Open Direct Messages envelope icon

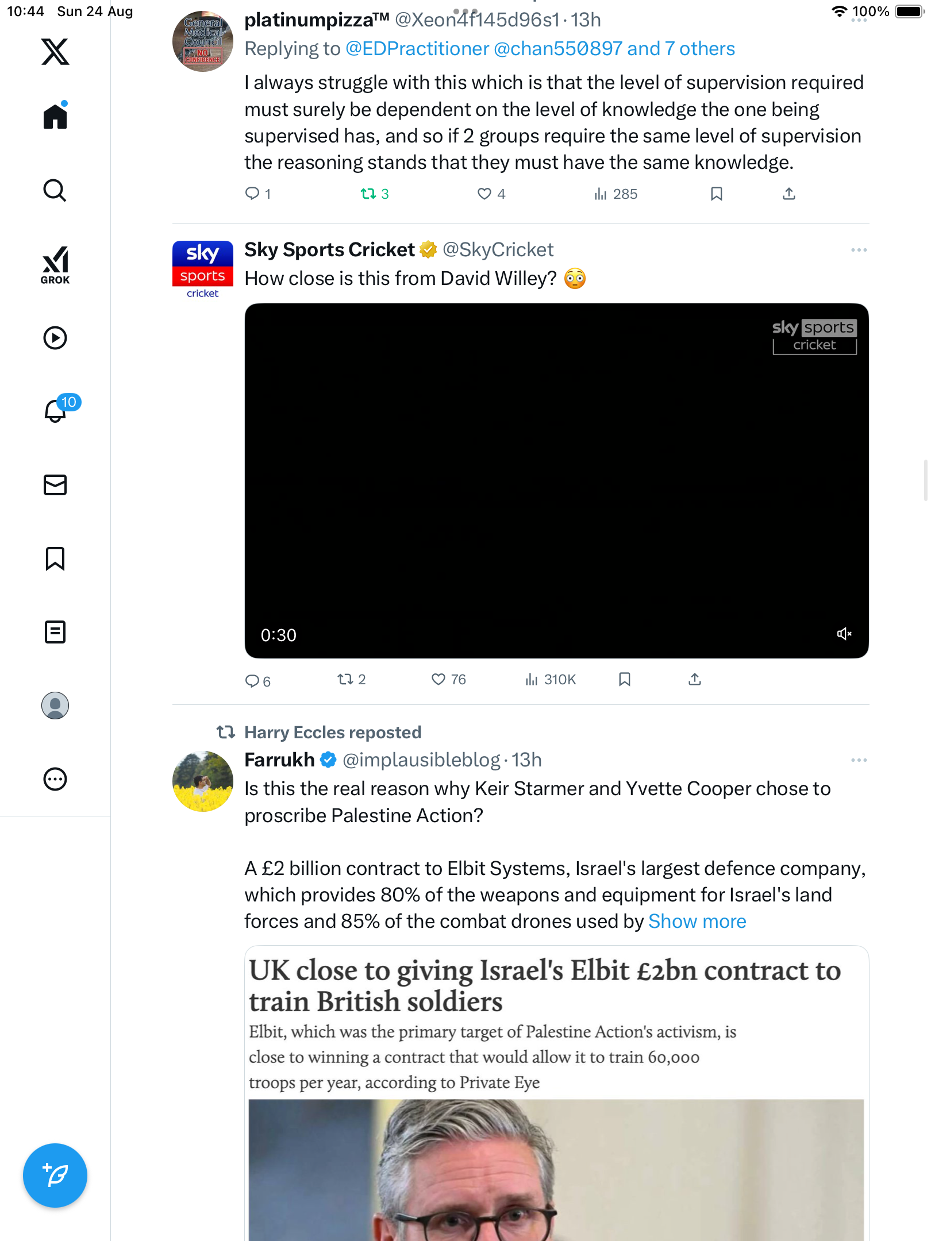coord(55,485)
